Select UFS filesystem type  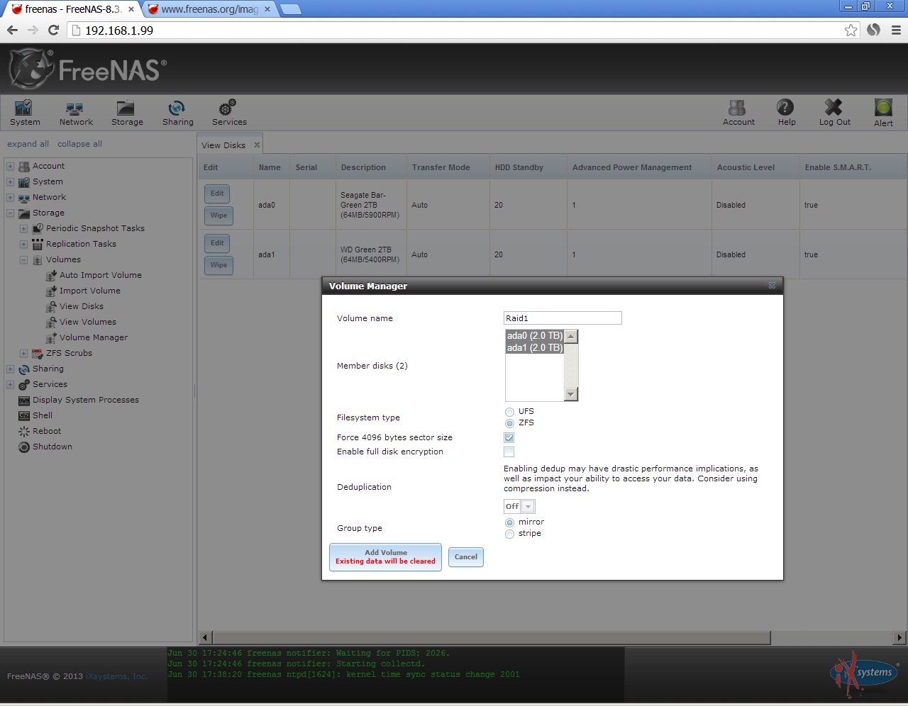(509, 412)
